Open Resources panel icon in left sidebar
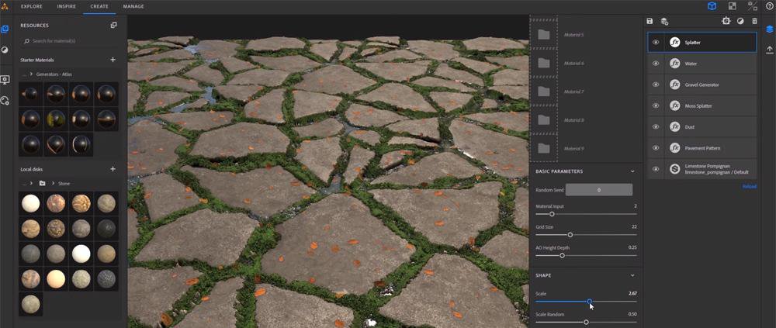The height and width of the screenshot is (328, 776). point(5,29)
